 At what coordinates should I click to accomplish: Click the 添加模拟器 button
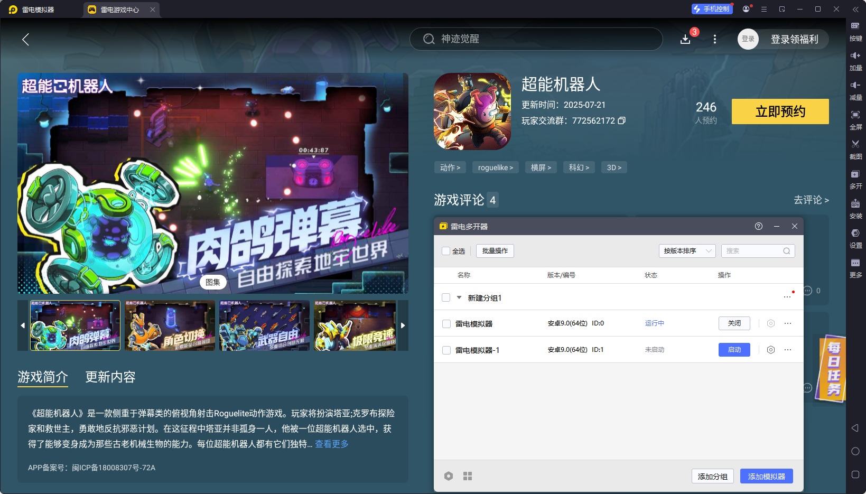pyautogui.click(x=767, y=476)
